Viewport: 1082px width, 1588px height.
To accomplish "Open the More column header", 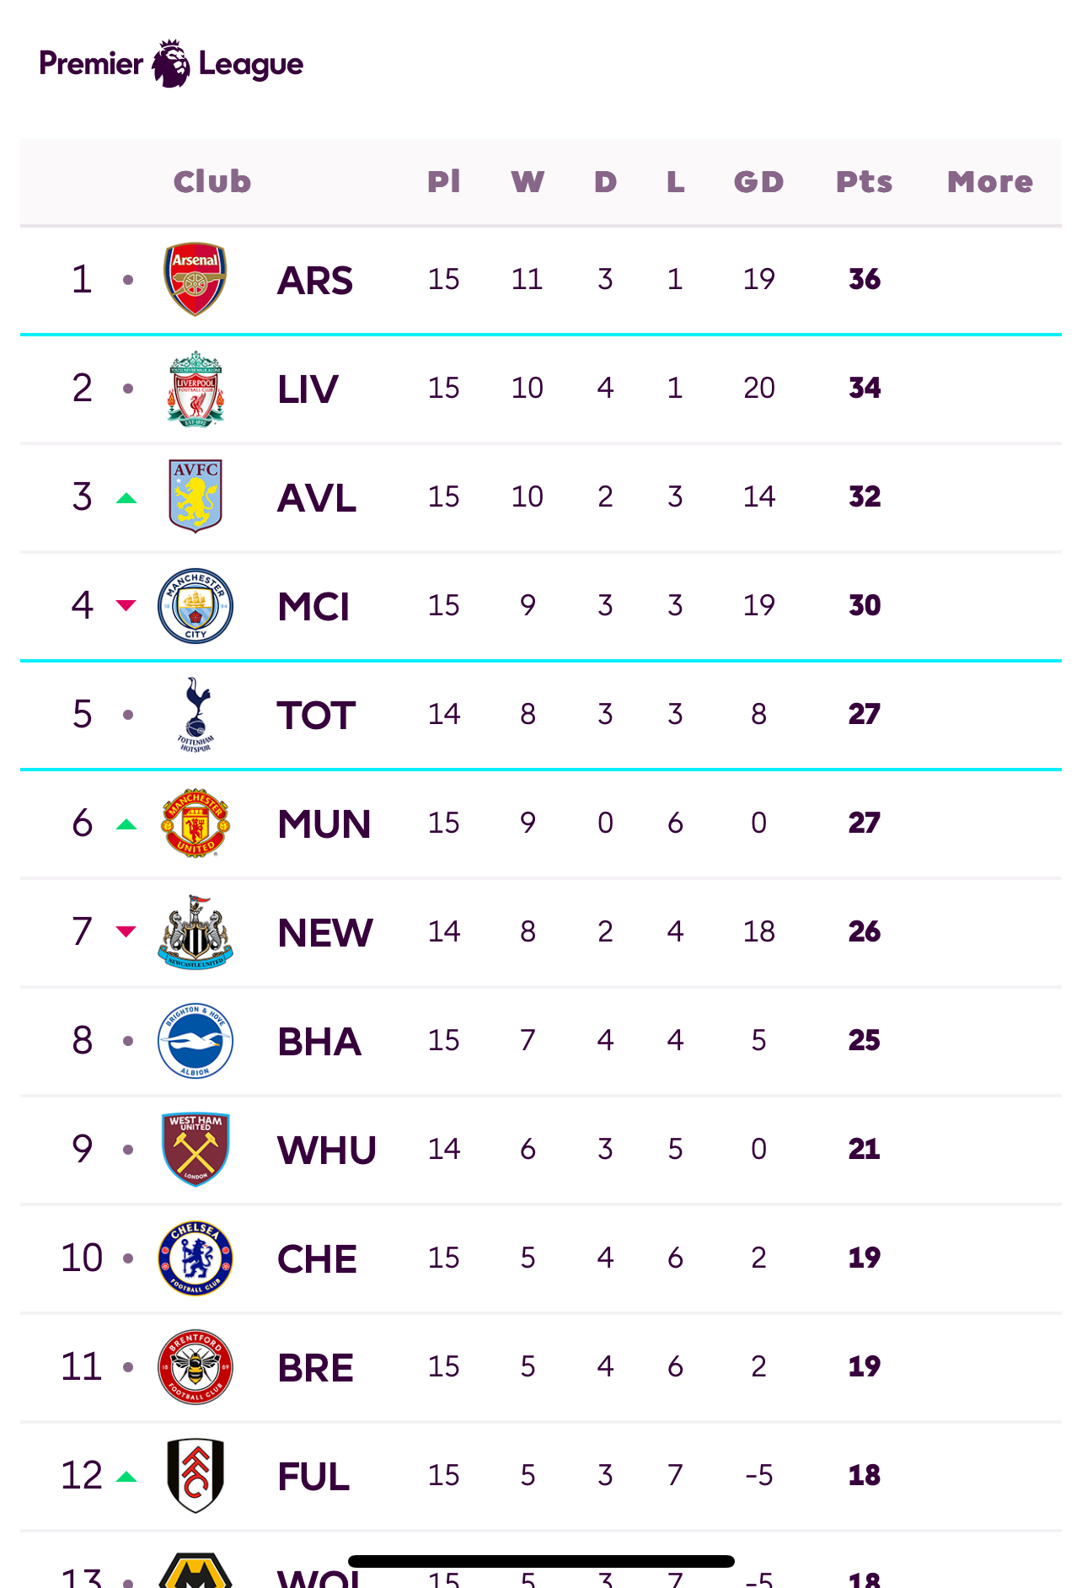I will click(989, 181).
